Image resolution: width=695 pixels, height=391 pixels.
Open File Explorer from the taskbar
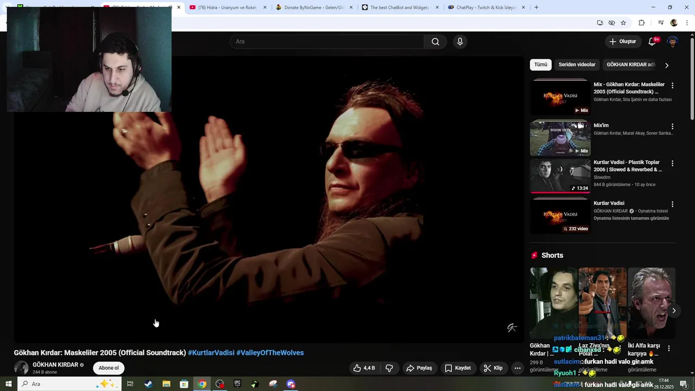click(166, 384)
